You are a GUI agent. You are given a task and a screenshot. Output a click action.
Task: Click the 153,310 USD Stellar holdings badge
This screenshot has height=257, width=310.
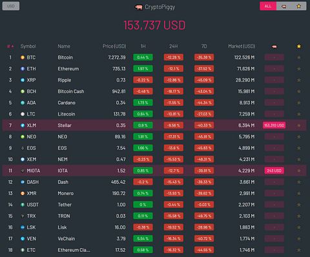coord(274,125)
